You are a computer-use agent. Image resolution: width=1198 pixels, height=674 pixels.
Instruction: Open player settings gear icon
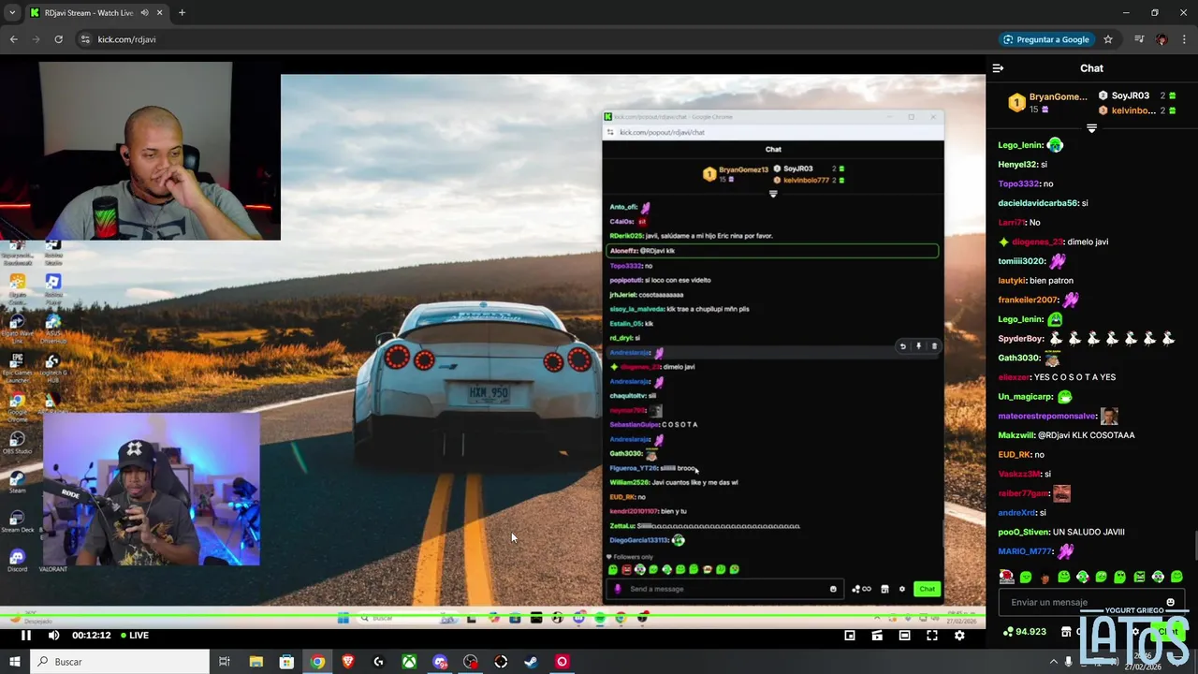[959, 636]
